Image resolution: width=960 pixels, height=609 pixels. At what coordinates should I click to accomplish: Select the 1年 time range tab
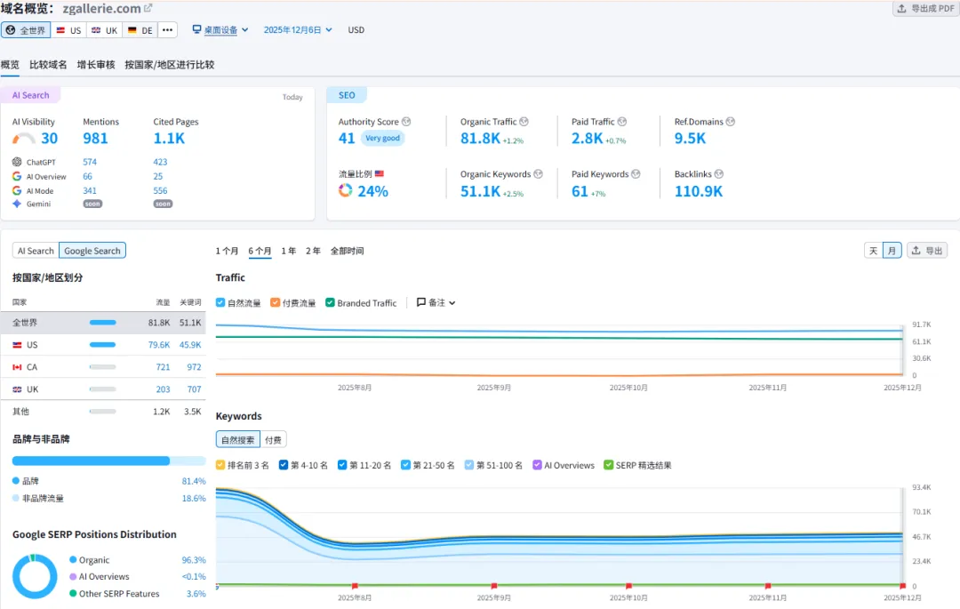288,251
